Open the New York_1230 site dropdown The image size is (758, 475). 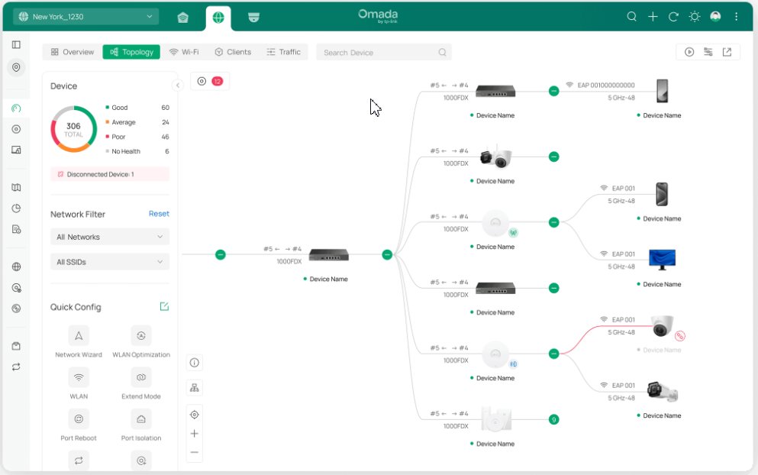click(85, 17)
